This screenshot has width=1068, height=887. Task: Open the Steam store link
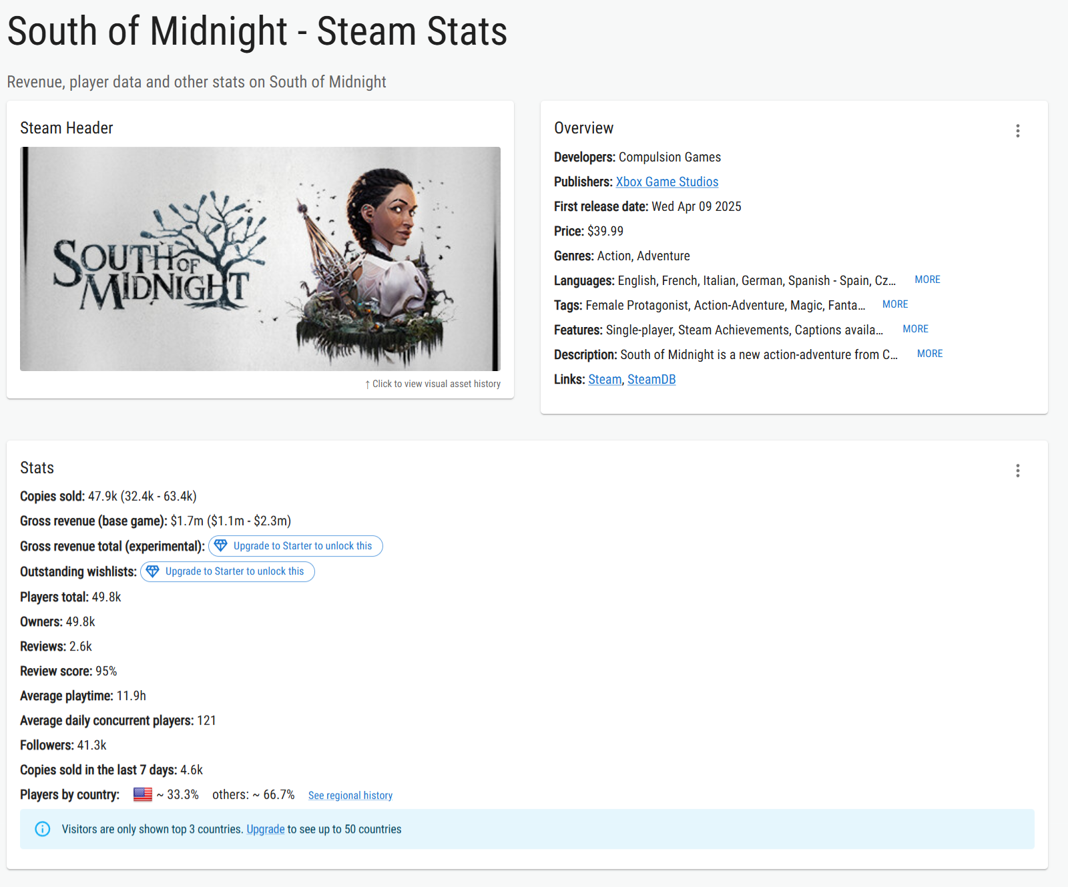pos(605,379)
